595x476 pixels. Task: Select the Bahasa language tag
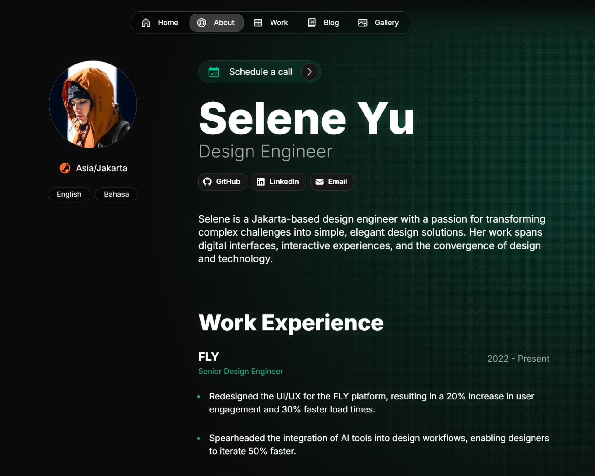[x=116, y=194]
